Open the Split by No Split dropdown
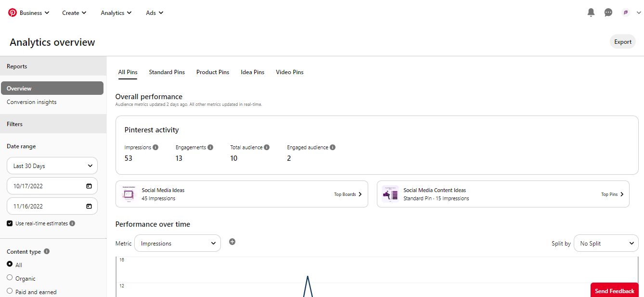Image resolution: width=644 pixels, height=297 pixels. (x=606, y=243)
